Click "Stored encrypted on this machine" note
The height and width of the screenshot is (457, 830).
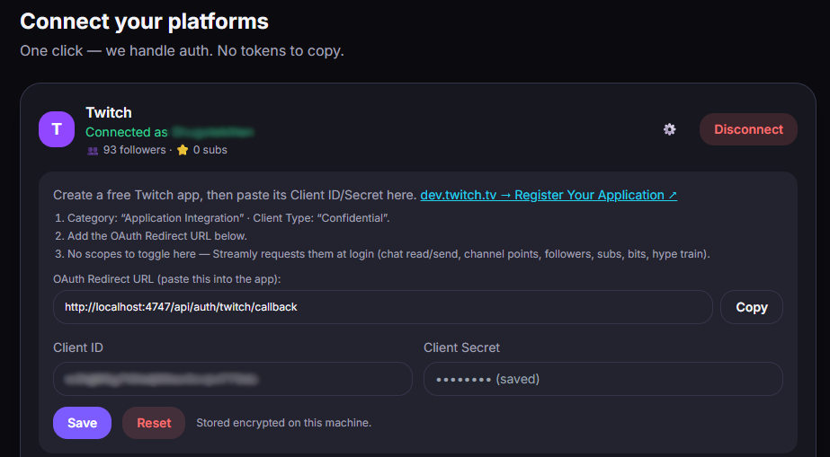click(284, 423)
